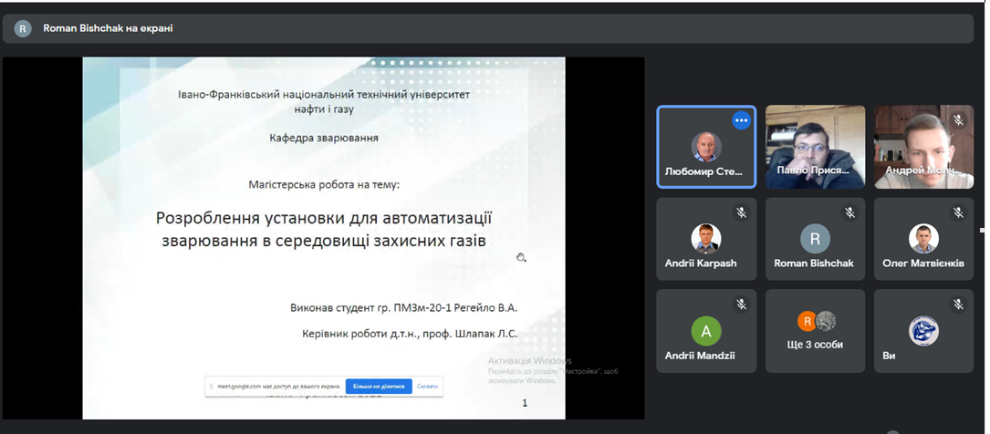Click the drag handle on the sharing notification bar

pos(211,386)
